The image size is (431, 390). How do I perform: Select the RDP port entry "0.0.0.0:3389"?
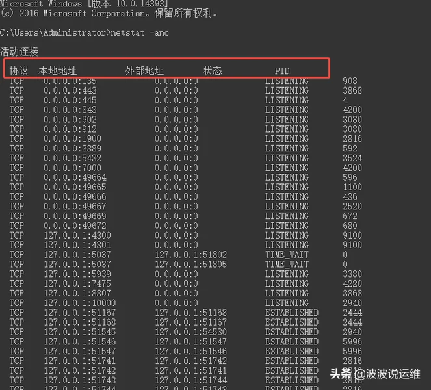pos(73,148)
